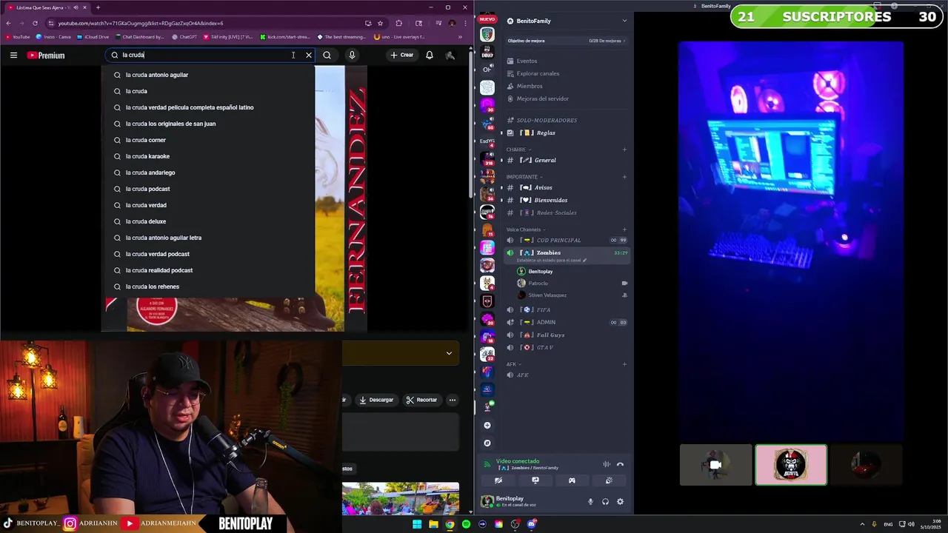Mute the Lástima Que Seas Ajena tab
948x533 pixels.
tap(75, 7)
